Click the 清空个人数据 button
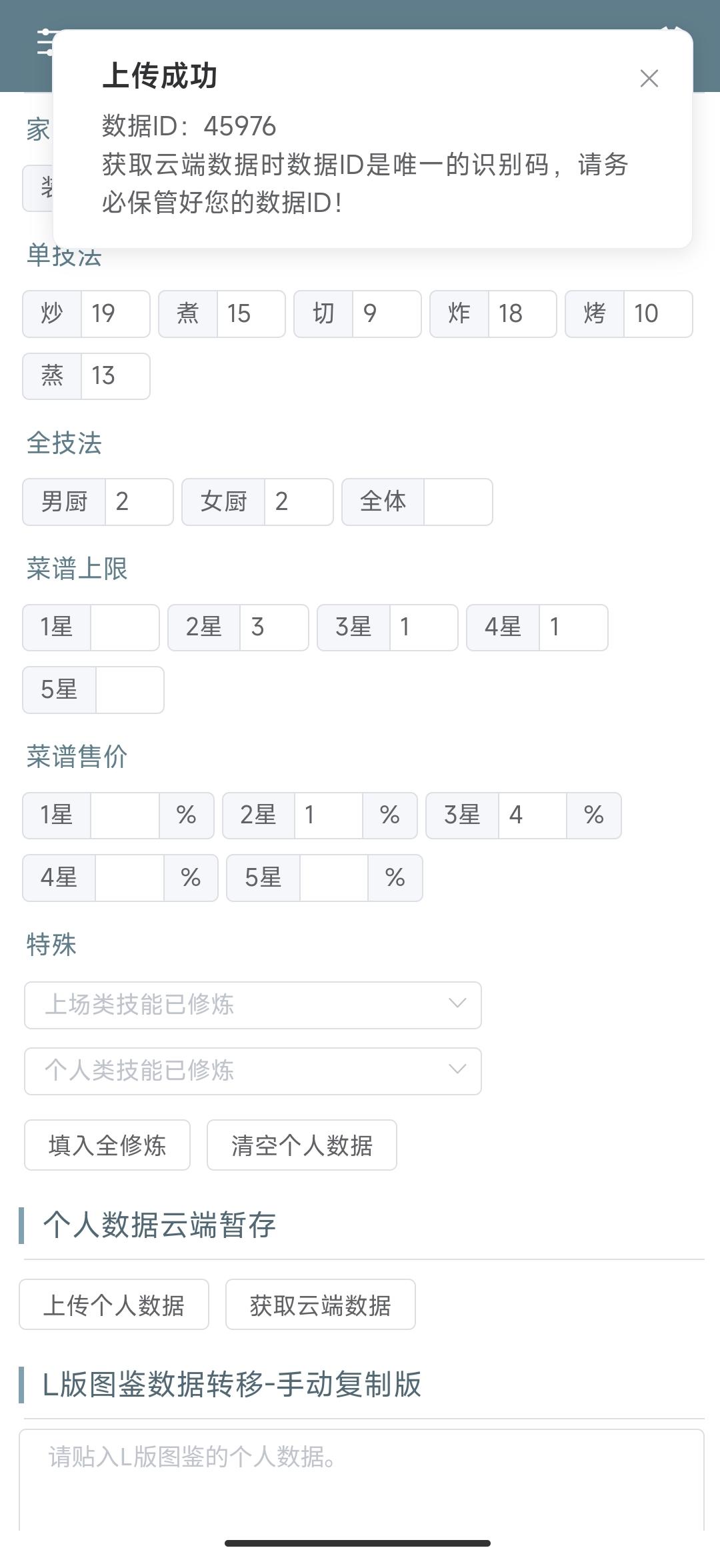720x1560 pixels. coord(302,1145)
